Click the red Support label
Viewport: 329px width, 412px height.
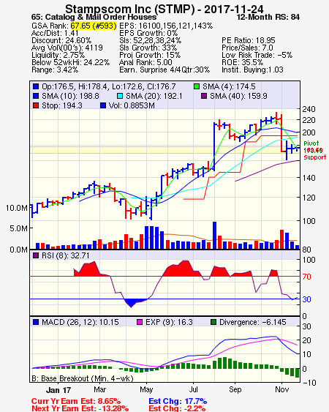click(x=315, y=157)
